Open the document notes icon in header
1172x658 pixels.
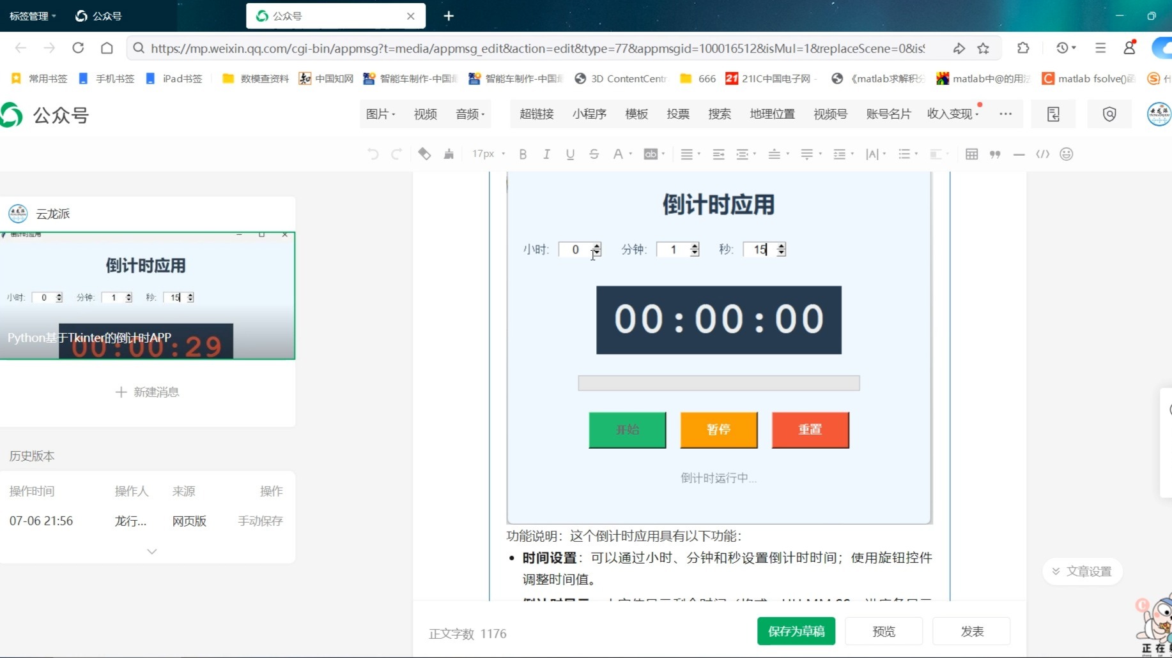pos(1053,114)
